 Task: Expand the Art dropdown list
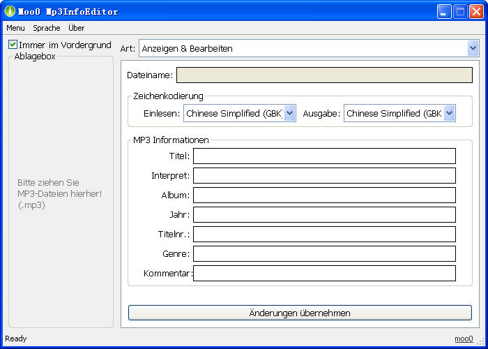coord(473,48)
